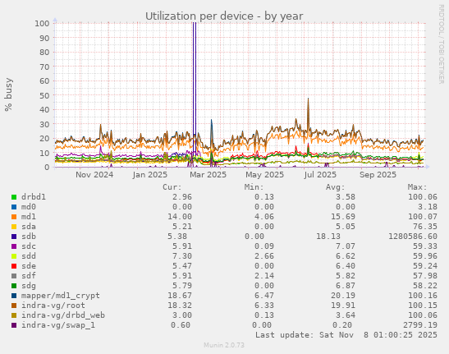
Task: Click the Jan 2025 x-axis label
Action: 150,175
